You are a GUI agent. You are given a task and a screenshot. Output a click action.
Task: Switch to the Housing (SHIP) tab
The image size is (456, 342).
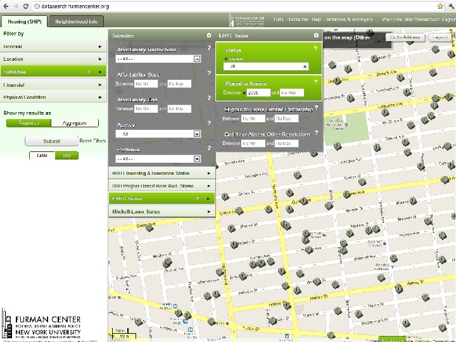[x=25, y=22]
